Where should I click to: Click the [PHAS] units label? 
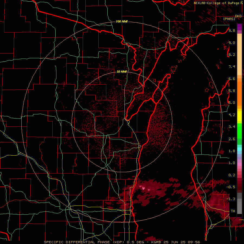coord(229,19)
